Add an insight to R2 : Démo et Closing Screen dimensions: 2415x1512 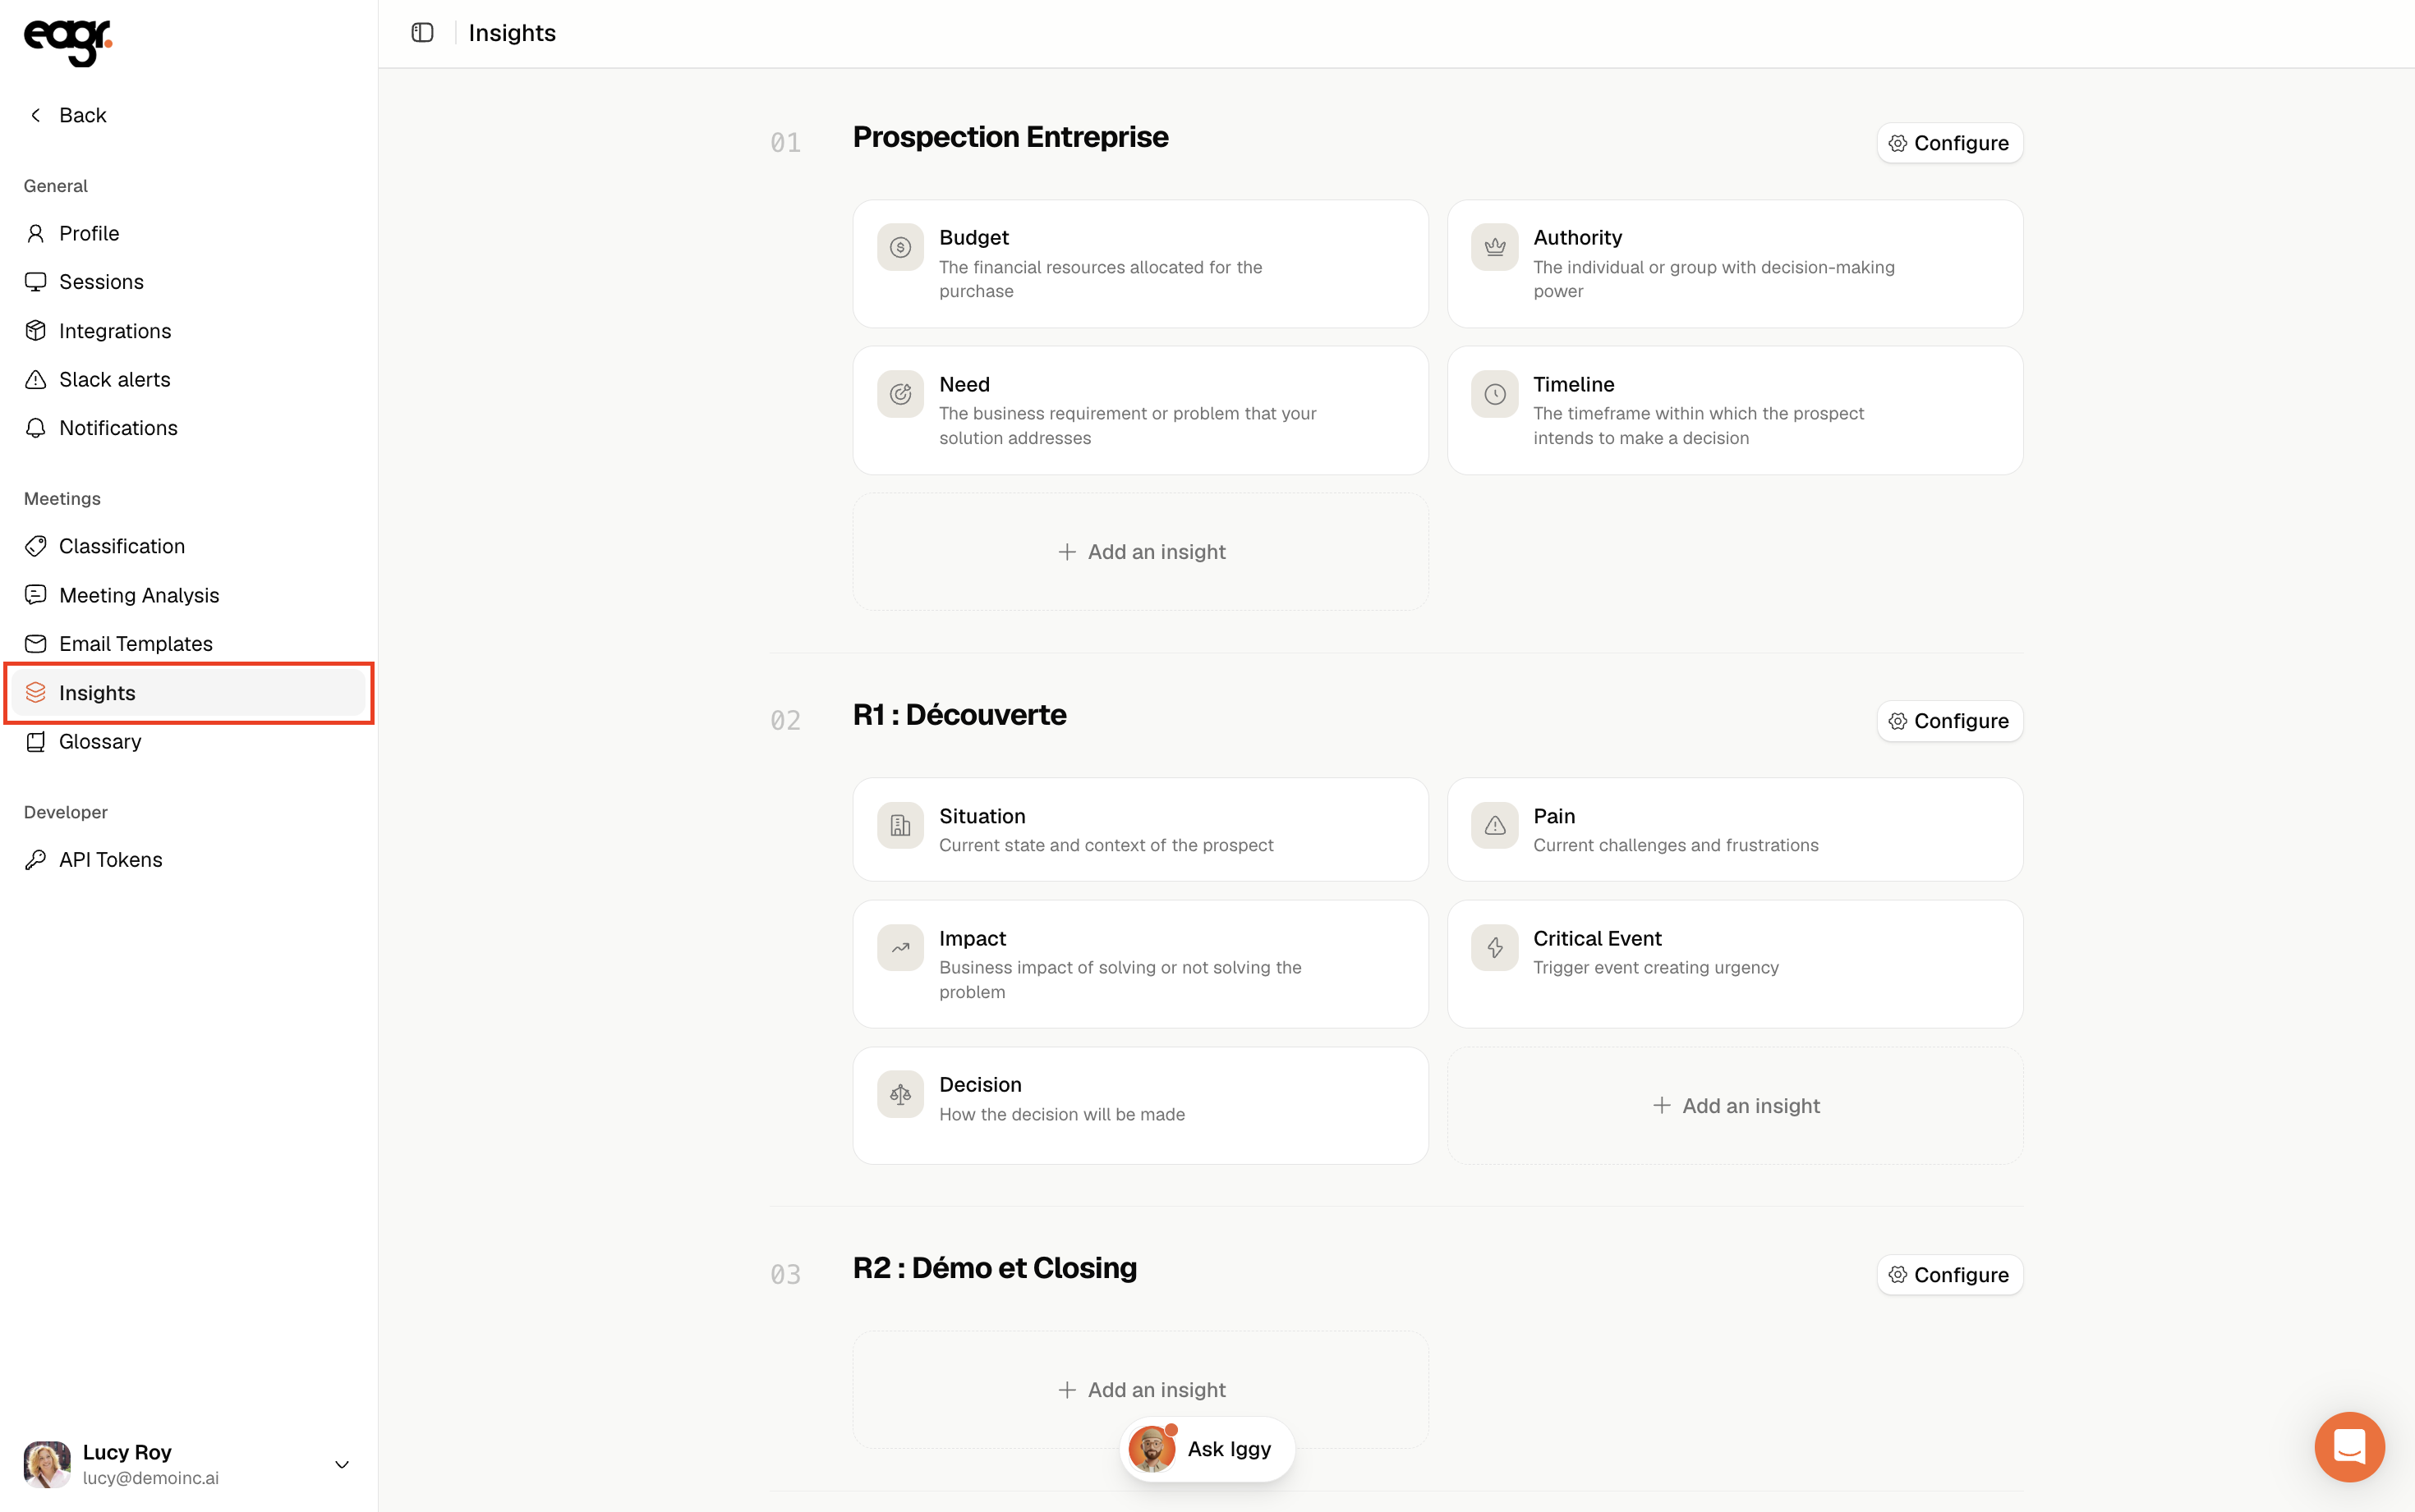click(1140, 1390)
